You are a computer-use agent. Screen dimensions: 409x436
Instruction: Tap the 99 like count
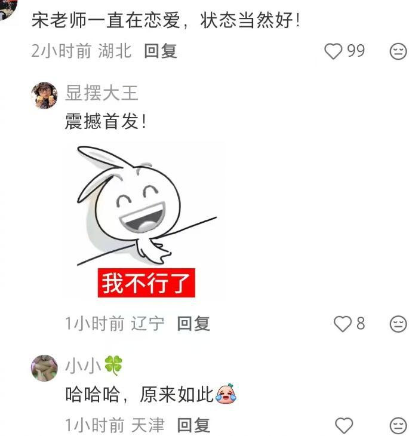356,51
